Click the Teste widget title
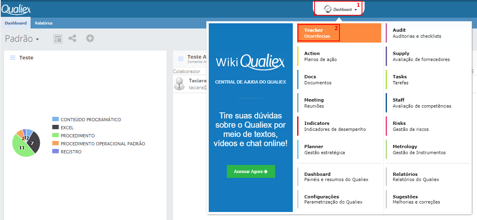Image resolution: width=477 pixels, height=220 pixels. click(x=27, y=58)
